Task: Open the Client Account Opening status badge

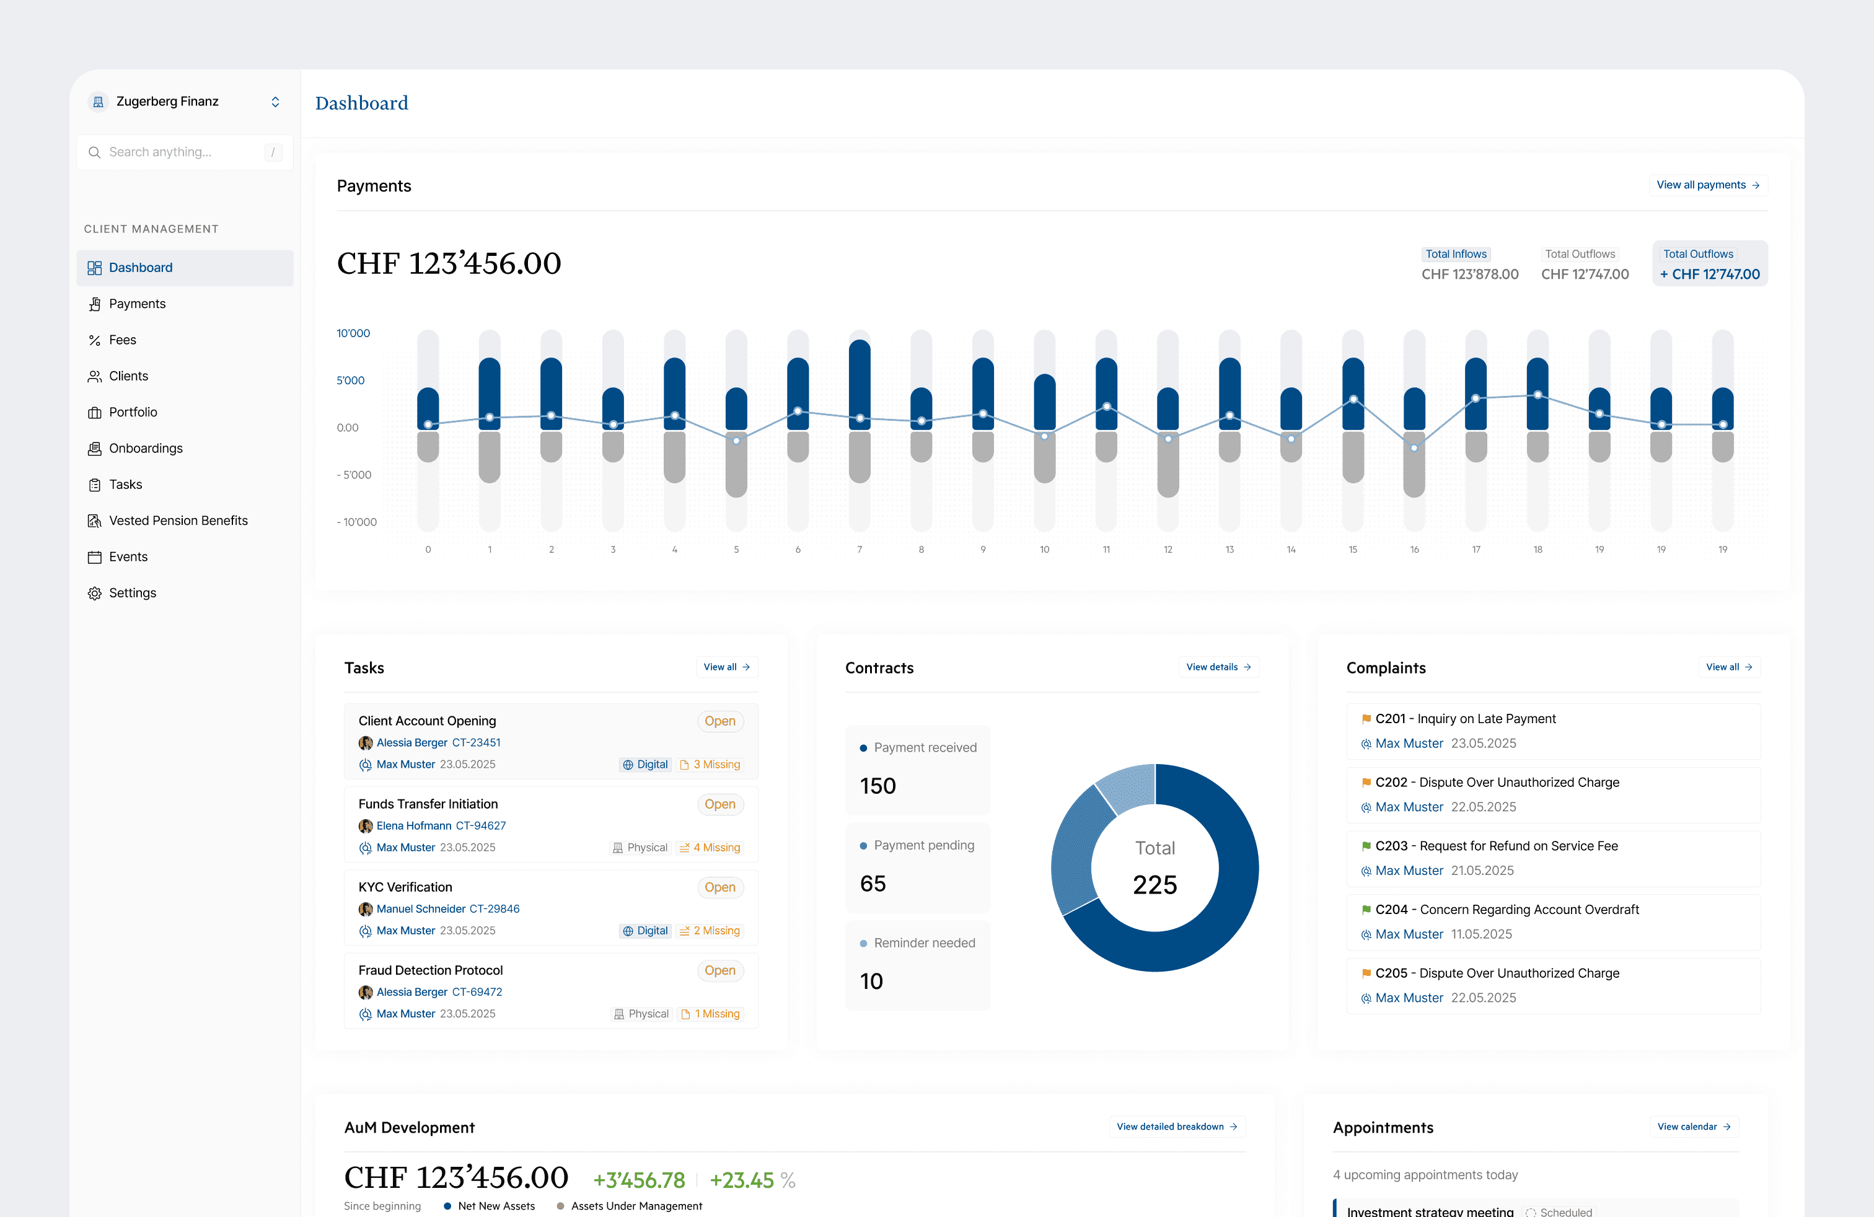Action: tap(719, 721)
